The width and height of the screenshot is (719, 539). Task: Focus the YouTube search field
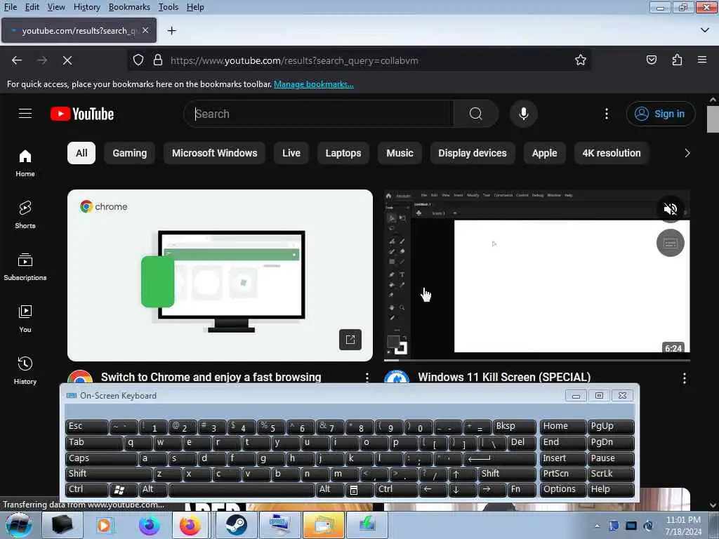321,114
